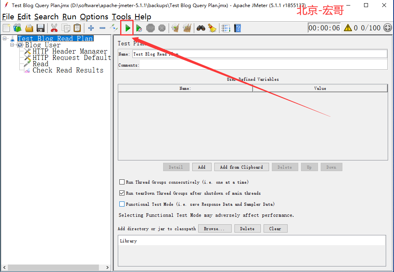Open the Edit menu
Image resolution: width=394 pixels, height=272 pixels.
(24, 17)
